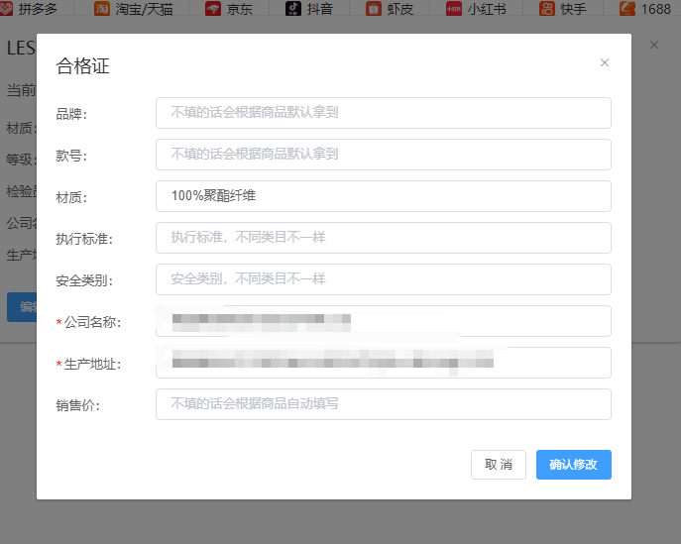Click the 公司名称 input field
The height and width of the screenshot is (544, 681).
tap(383, 321)
